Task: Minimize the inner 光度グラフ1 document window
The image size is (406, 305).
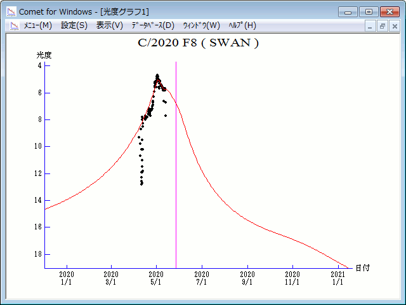Action: click(x=371, y=26)
